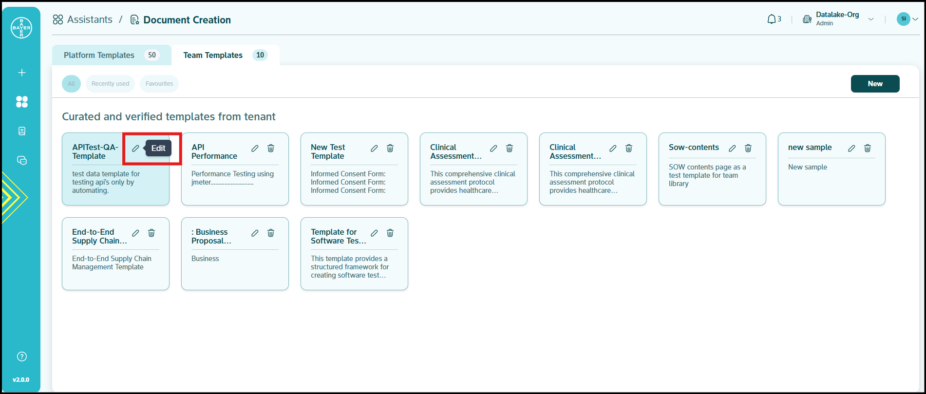Image resolution: width=926 pixels, height=394 pixels.
Task: Show Favourites templates only
Action: point(159,84)
